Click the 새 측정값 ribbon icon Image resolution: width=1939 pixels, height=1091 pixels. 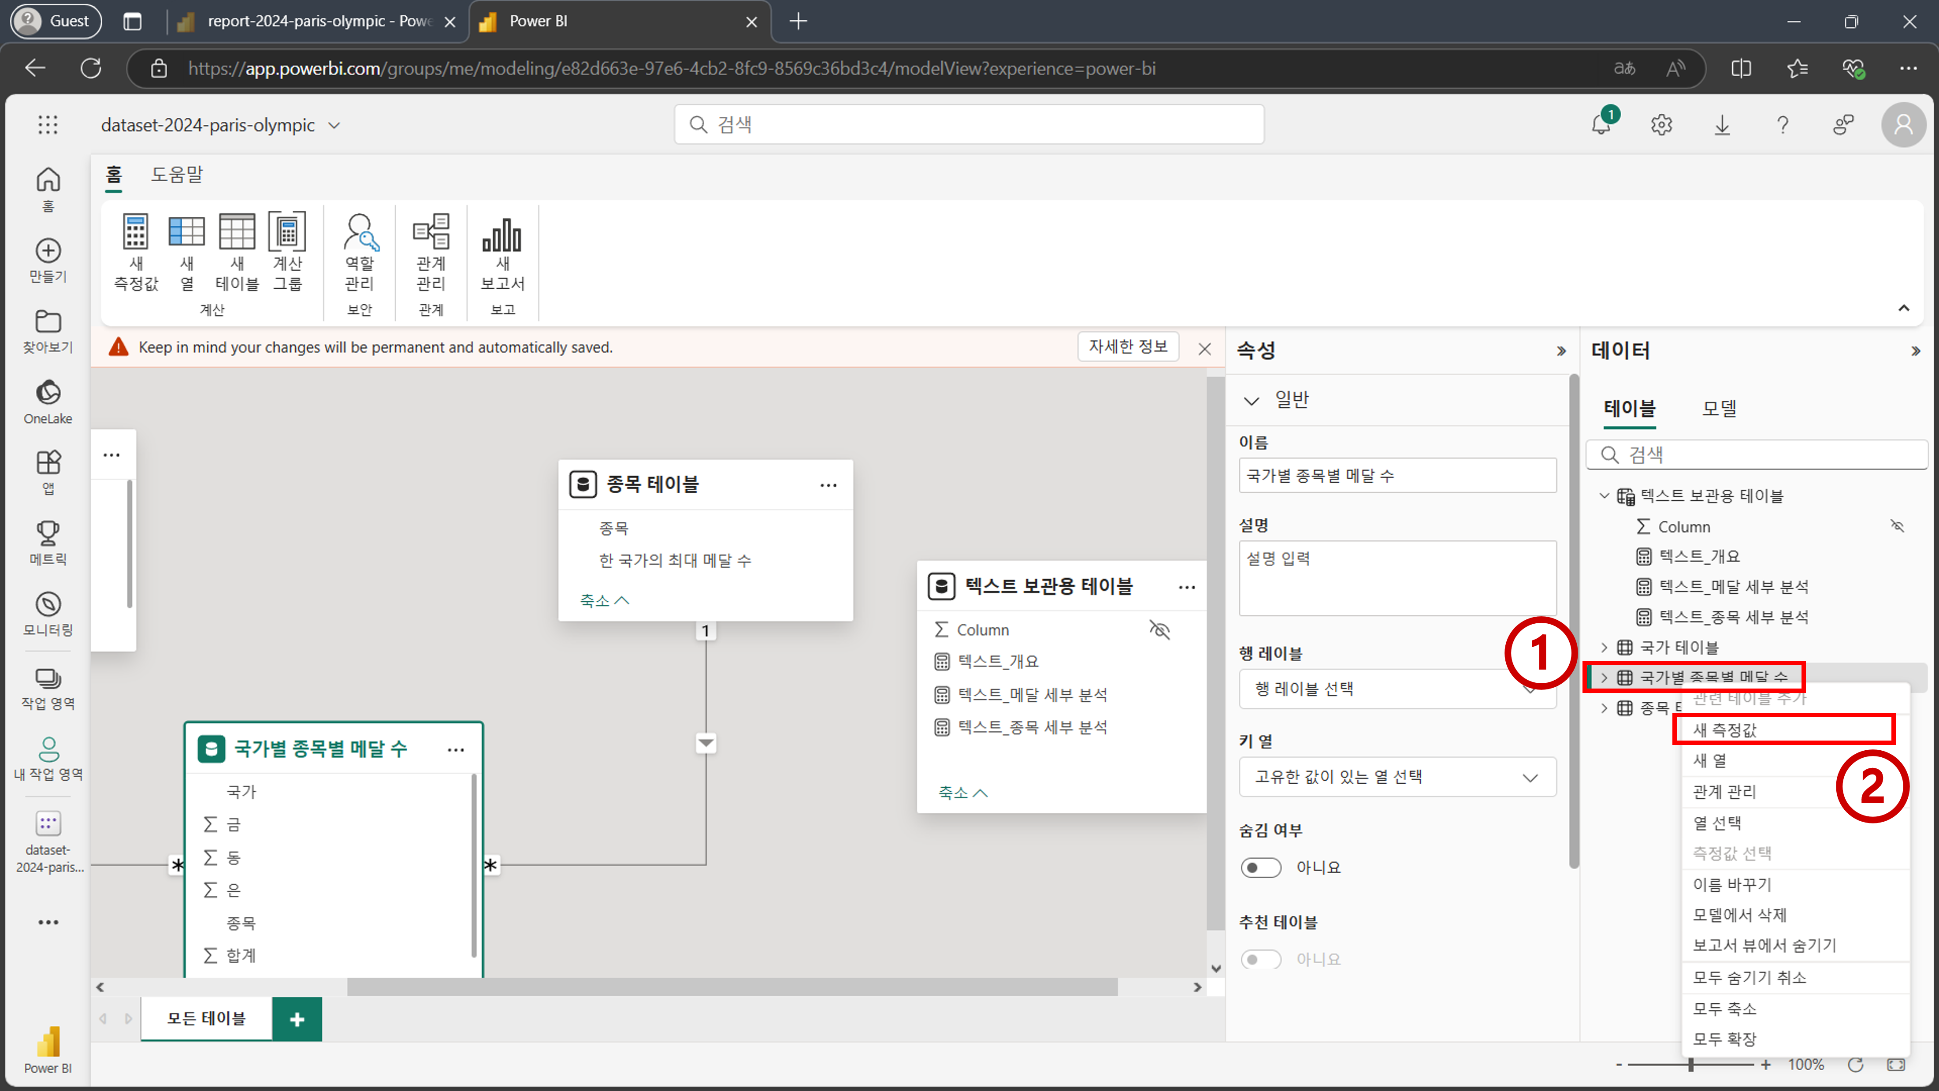135,251
